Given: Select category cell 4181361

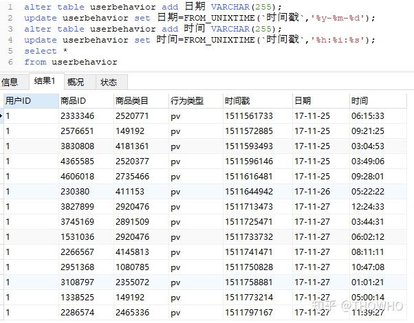Looking at the screenshot, I should click(x=132, y=146).
